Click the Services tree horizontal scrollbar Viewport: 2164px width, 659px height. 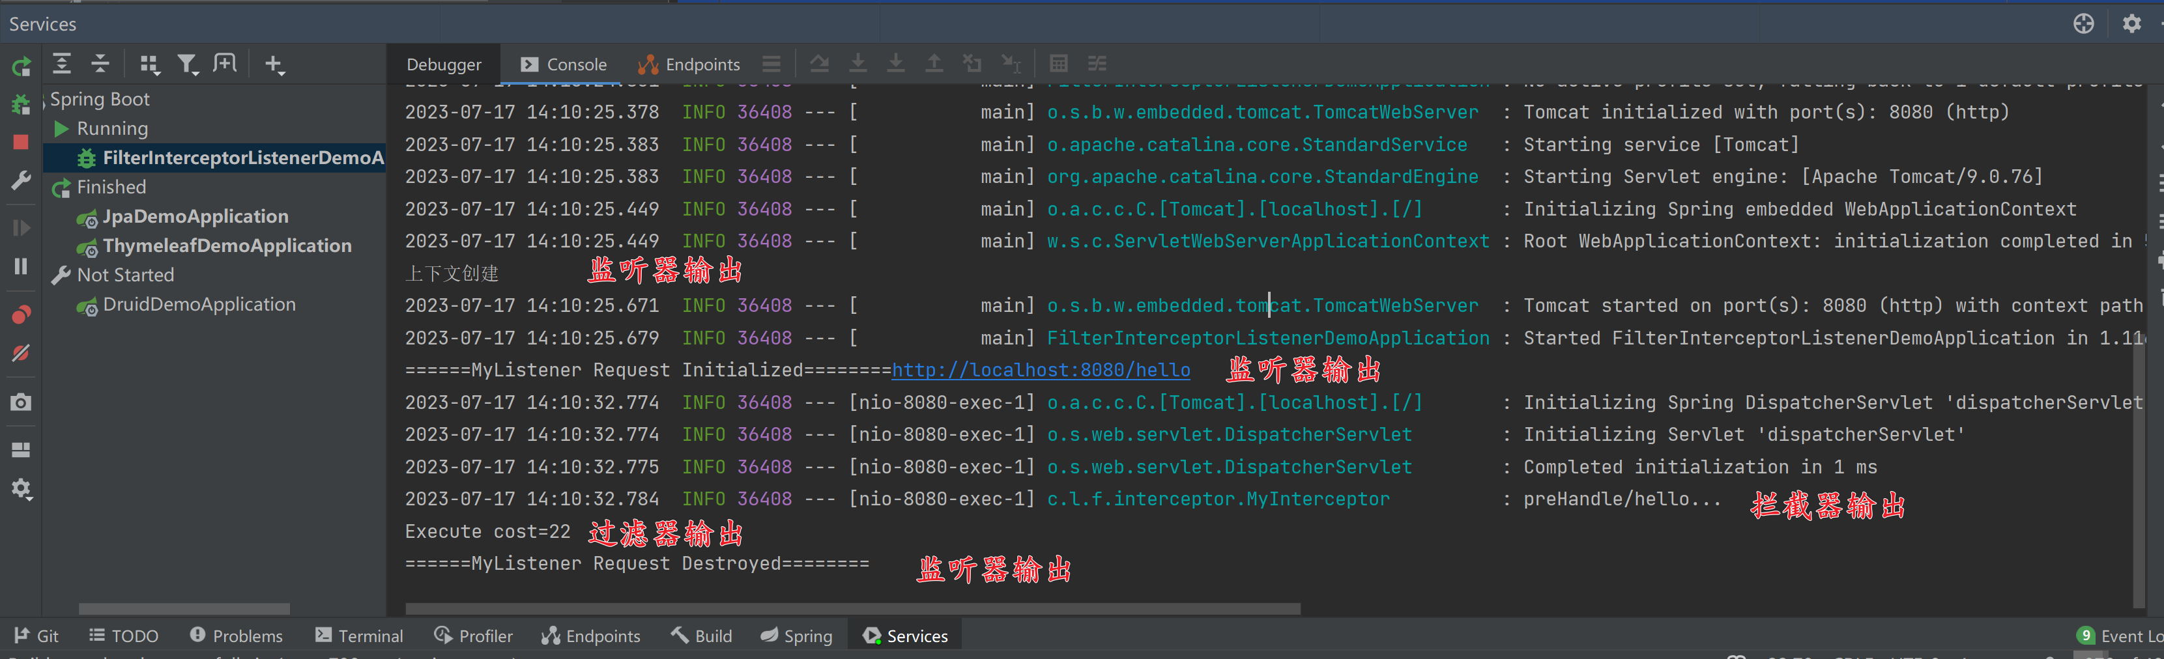[184, 609]
